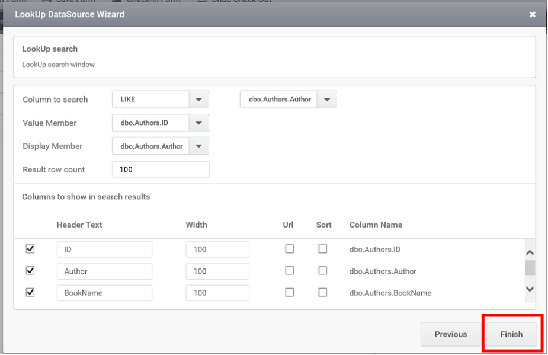The width and height of the screenshot is (548, 355).
Task: Click the dbo.Authors.ID column name text
Action: [x=375, y=250]
